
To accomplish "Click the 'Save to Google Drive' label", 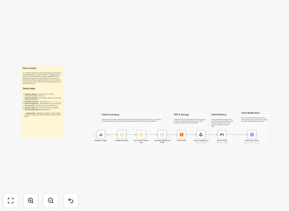I will pyautogui.click(x=201, y=140).
